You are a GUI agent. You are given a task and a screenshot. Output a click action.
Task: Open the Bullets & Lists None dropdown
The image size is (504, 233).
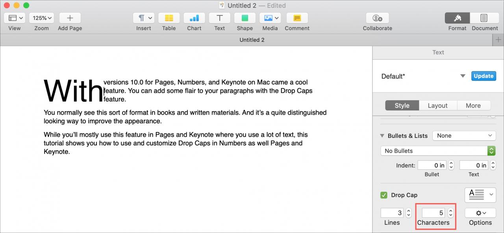tap(464, 136)
